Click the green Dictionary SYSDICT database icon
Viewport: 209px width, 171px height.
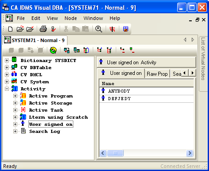click(14, 60)
